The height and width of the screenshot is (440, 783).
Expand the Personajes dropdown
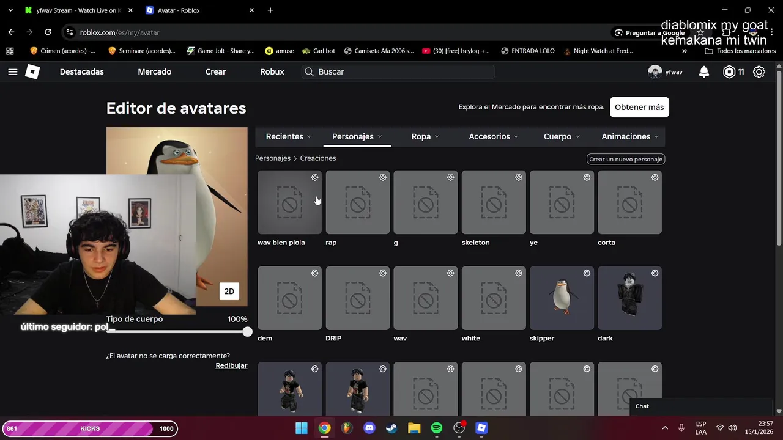[357, 137]
